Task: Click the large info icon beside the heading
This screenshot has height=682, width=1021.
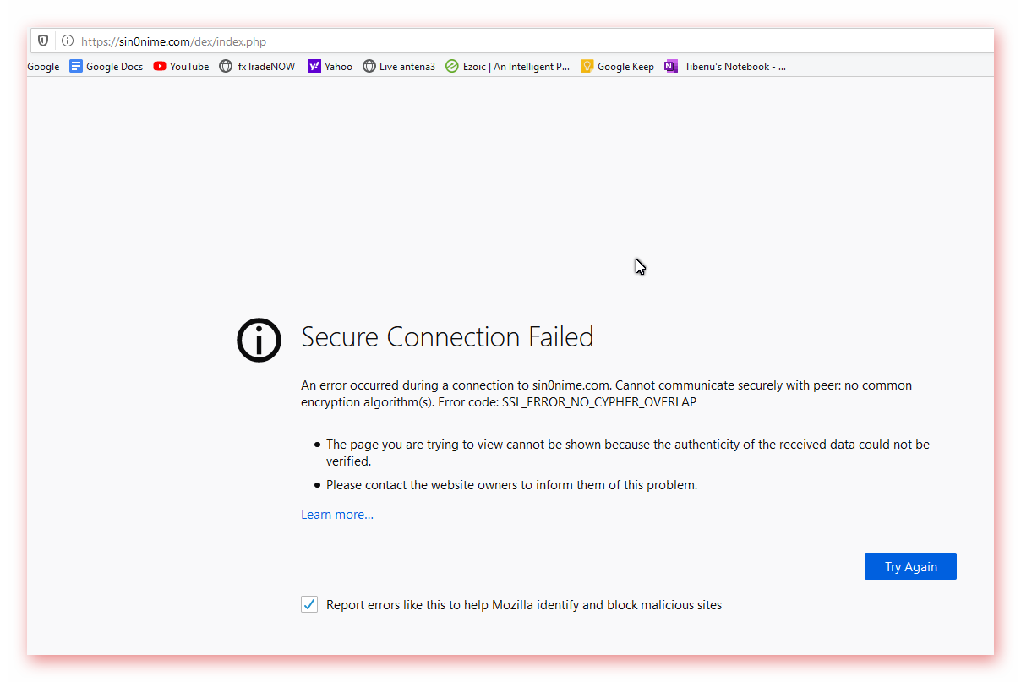Action: (259, 341)
